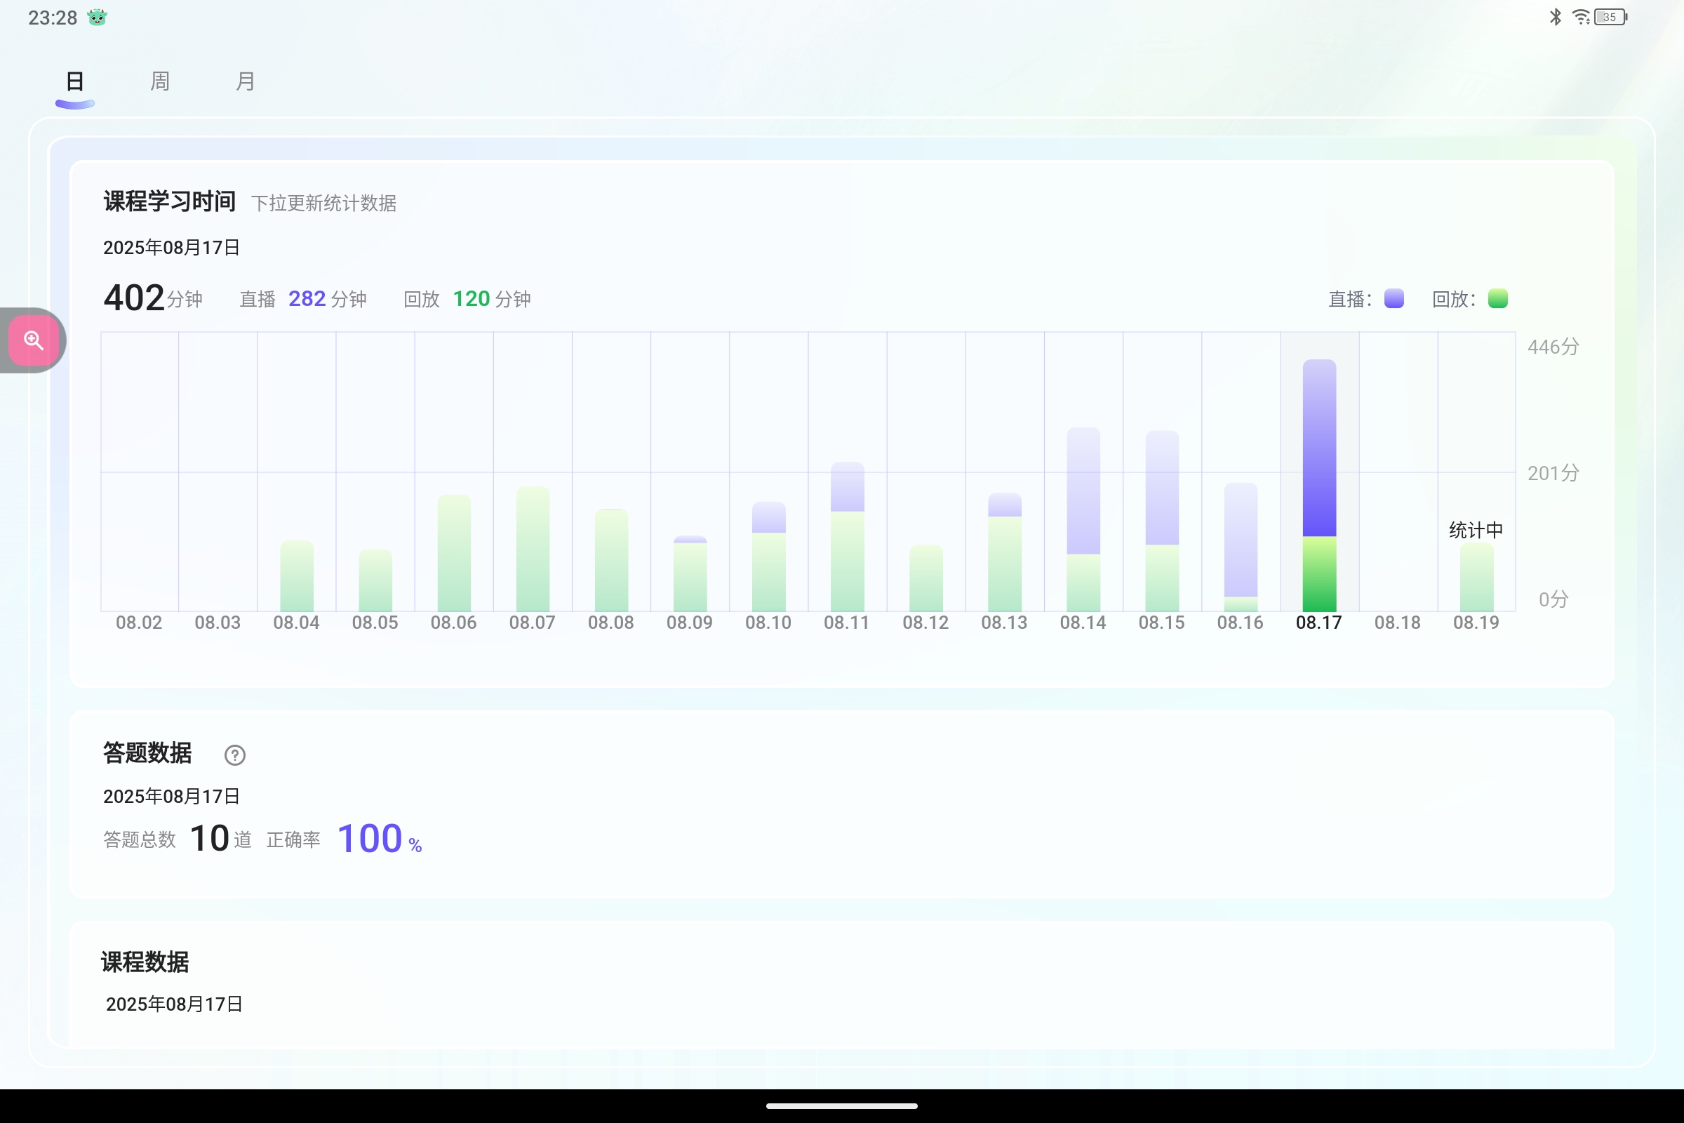Image resolution: width=1684 pixels, height=1123 pixels.
Task: Switch to the 周 (week) tab
Action: click(x=160, y=81)
